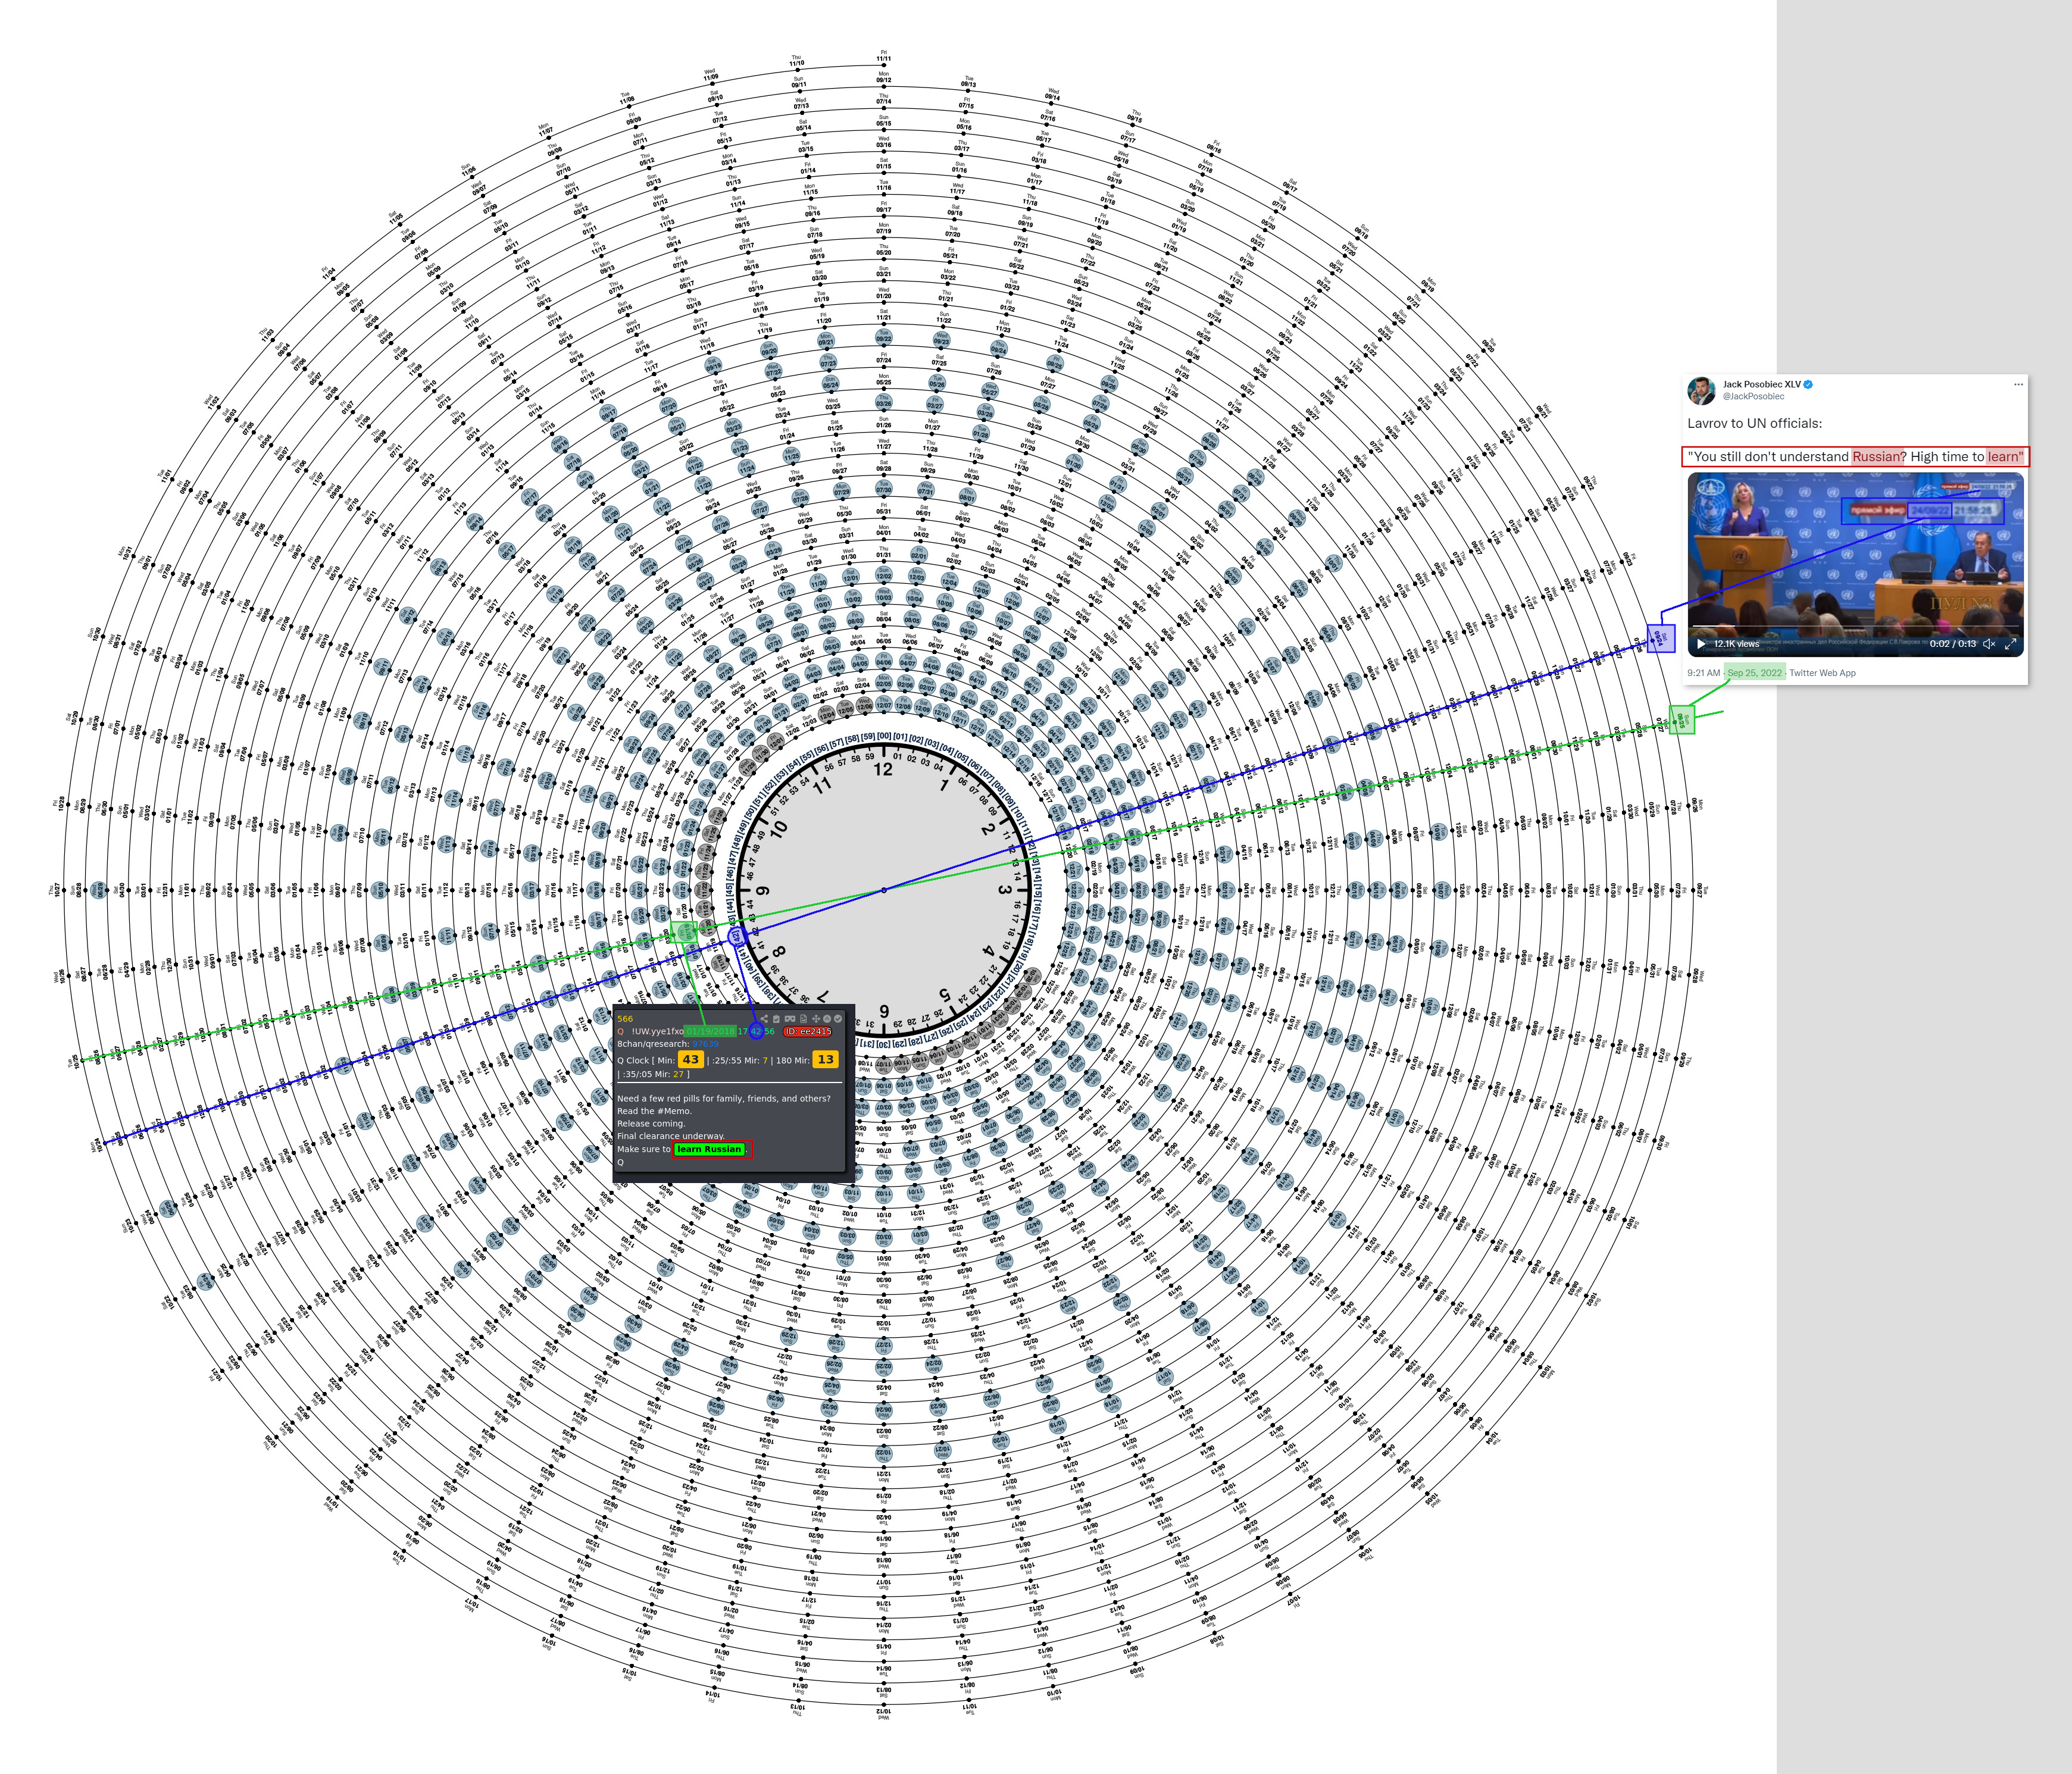Click the highlighted 01/19/2018 date in the post
2072x1774 pixels.
[710, 1031]
